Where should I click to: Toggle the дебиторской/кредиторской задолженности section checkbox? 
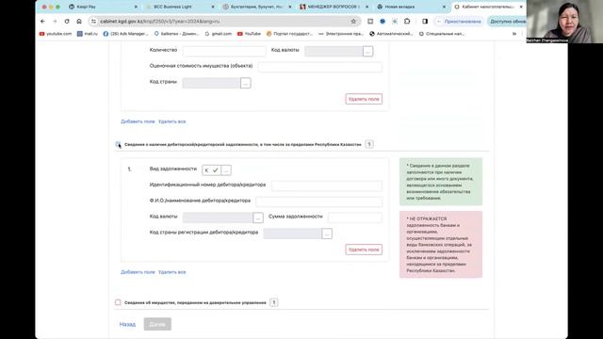[118, 144]
